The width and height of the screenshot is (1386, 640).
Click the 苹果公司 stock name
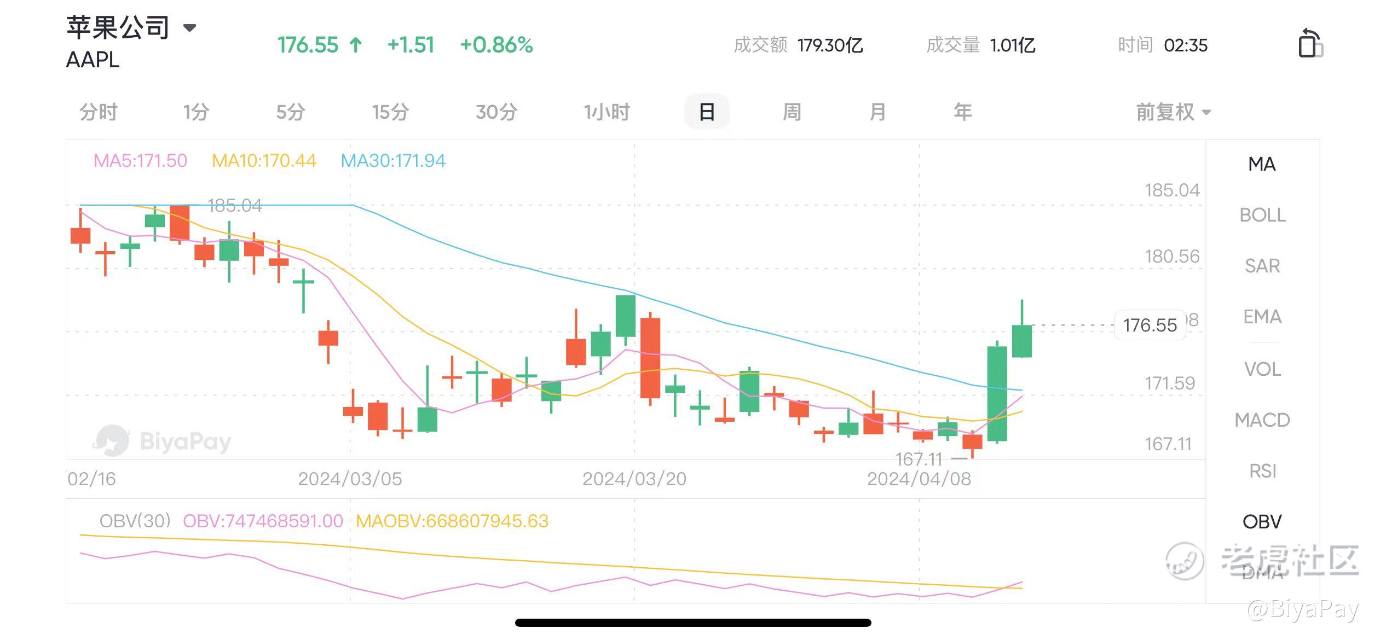click(x=118, y=27)
